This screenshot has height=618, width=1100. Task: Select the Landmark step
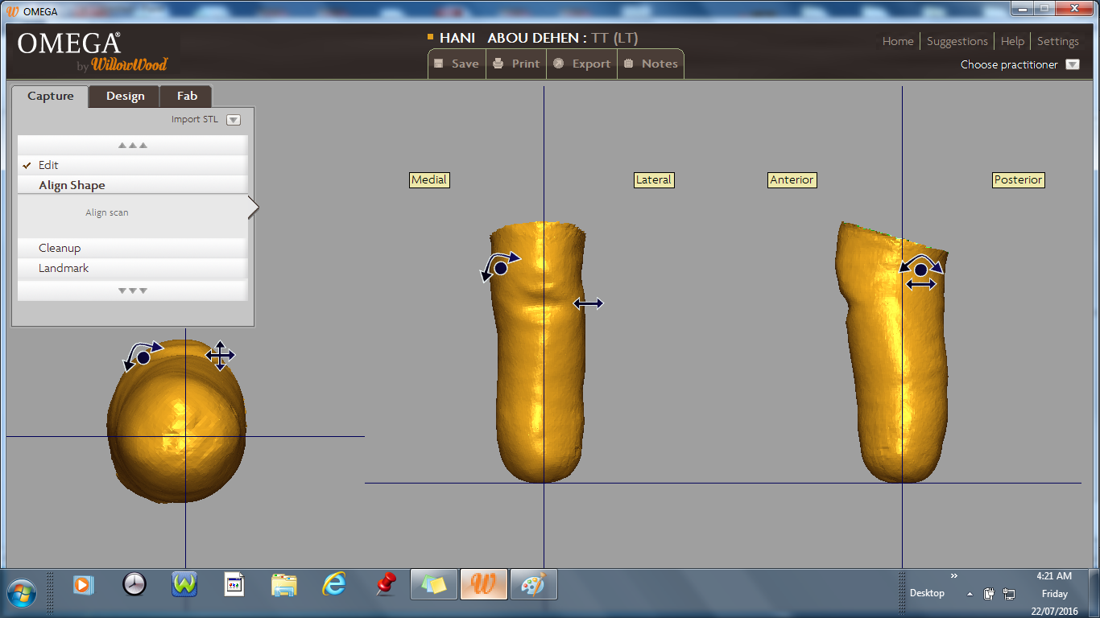[133, 268]
